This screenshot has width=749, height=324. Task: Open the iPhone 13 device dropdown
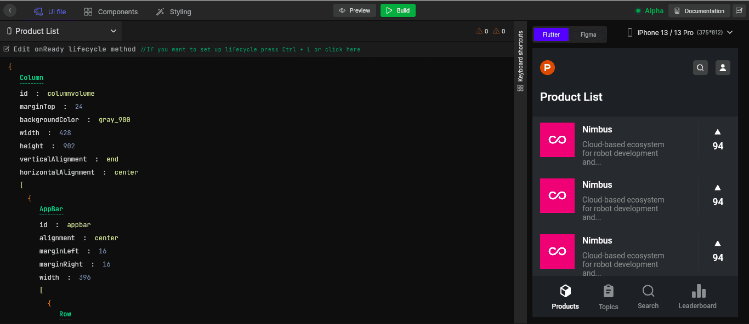click(x=680, y=33)
